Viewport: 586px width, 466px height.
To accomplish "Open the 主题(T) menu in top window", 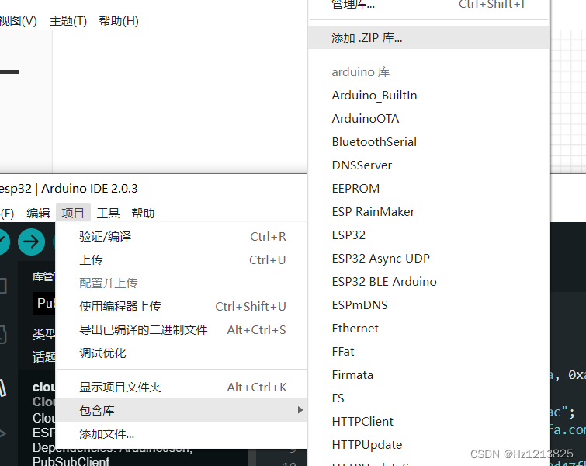I will [68, 21].
